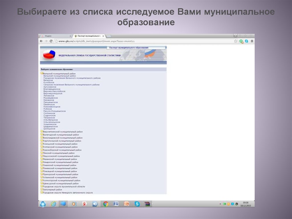Open Internet Explorer from the taskbar

(x=53, y=204)
